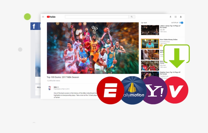Click the yellow Ad badge
This screenshot has width=208, height=133.
[x=161, y=45]
